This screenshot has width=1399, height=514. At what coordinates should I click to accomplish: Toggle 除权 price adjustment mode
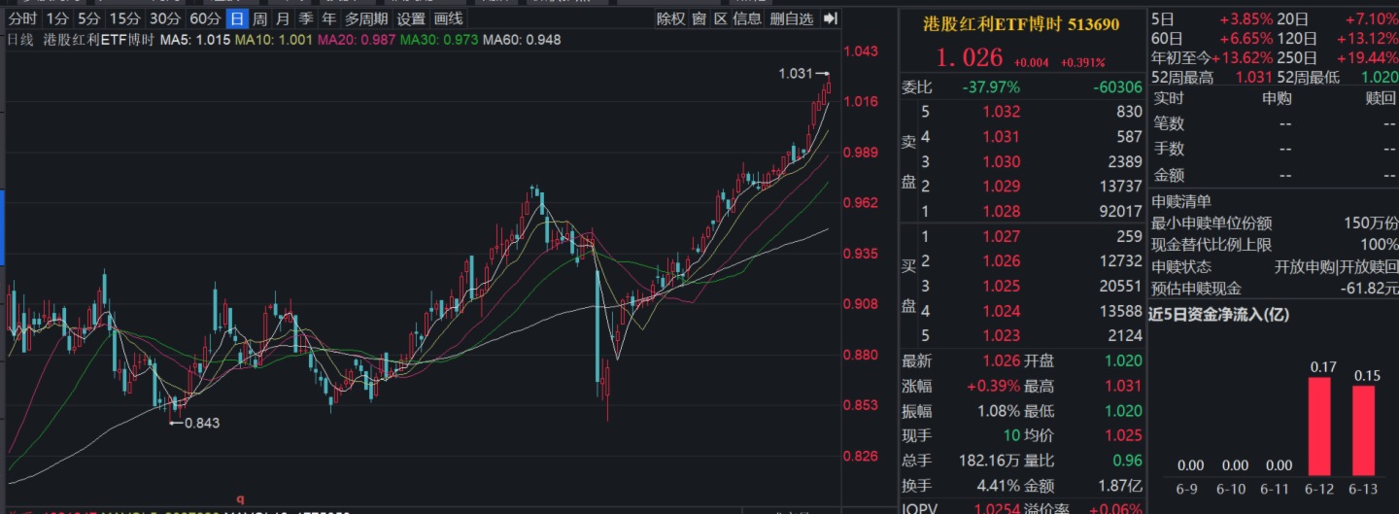coord(670,18)
